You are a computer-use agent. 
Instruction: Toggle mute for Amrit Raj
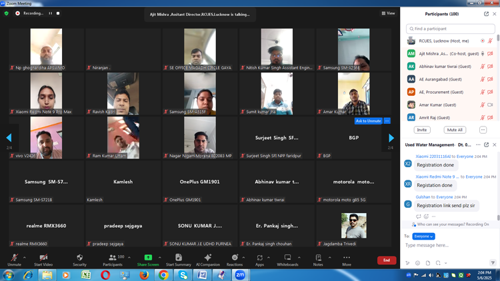tap(483, 117)
